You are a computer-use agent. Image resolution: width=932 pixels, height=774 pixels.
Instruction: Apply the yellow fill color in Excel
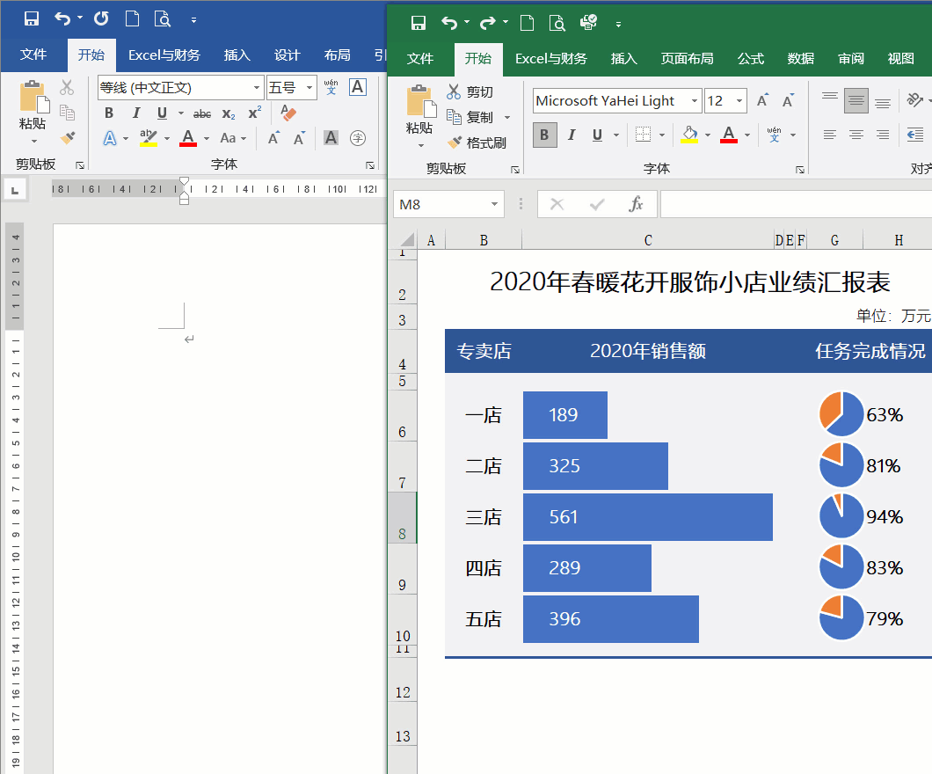click(x=688, y=135)
